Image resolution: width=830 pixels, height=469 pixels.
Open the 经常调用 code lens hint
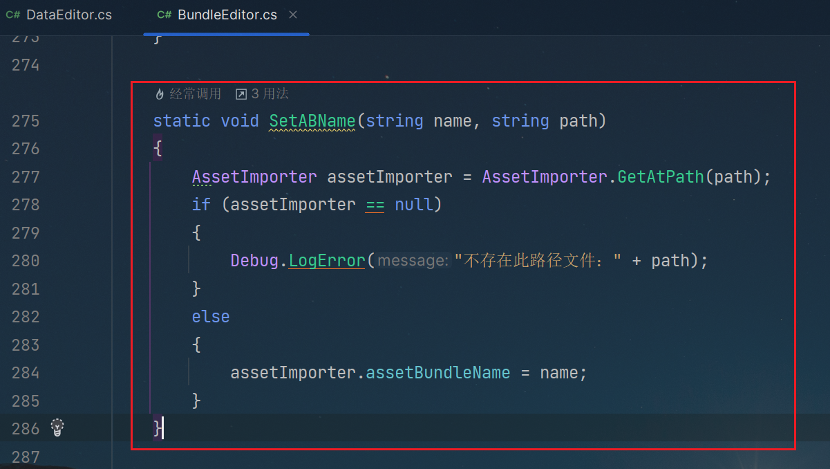pyautogui.click(x=195, y=94)
